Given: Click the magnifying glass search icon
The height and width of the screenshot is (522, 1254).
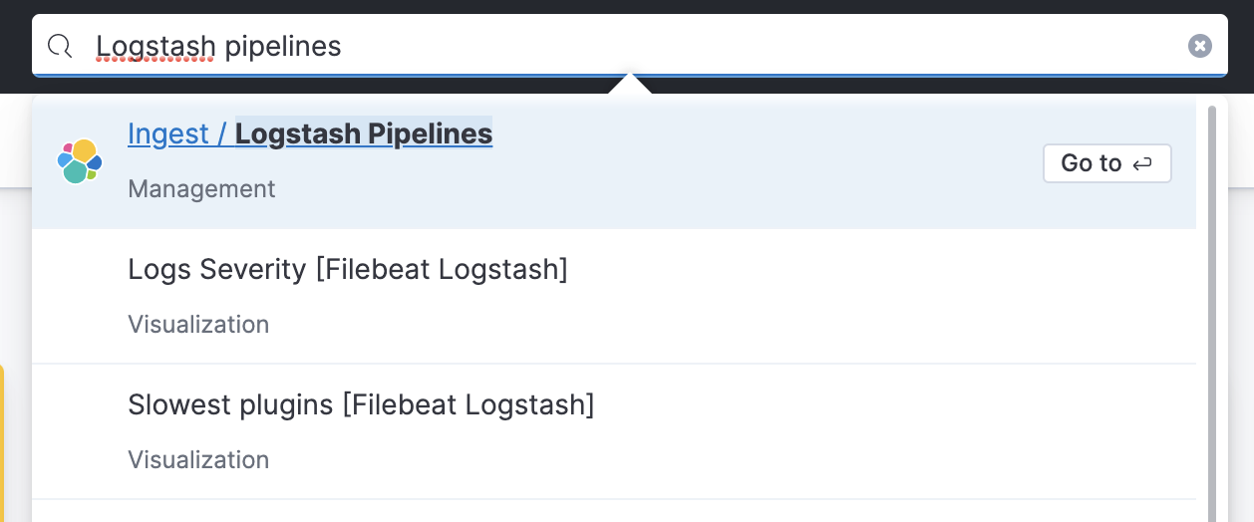Looking at the screenshot, I should pyautogui.click(x=60, y=46).
